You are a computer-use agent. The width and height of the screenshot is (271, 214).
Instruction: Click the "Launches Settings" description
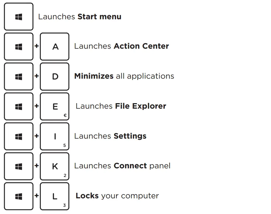pos(110,136)
